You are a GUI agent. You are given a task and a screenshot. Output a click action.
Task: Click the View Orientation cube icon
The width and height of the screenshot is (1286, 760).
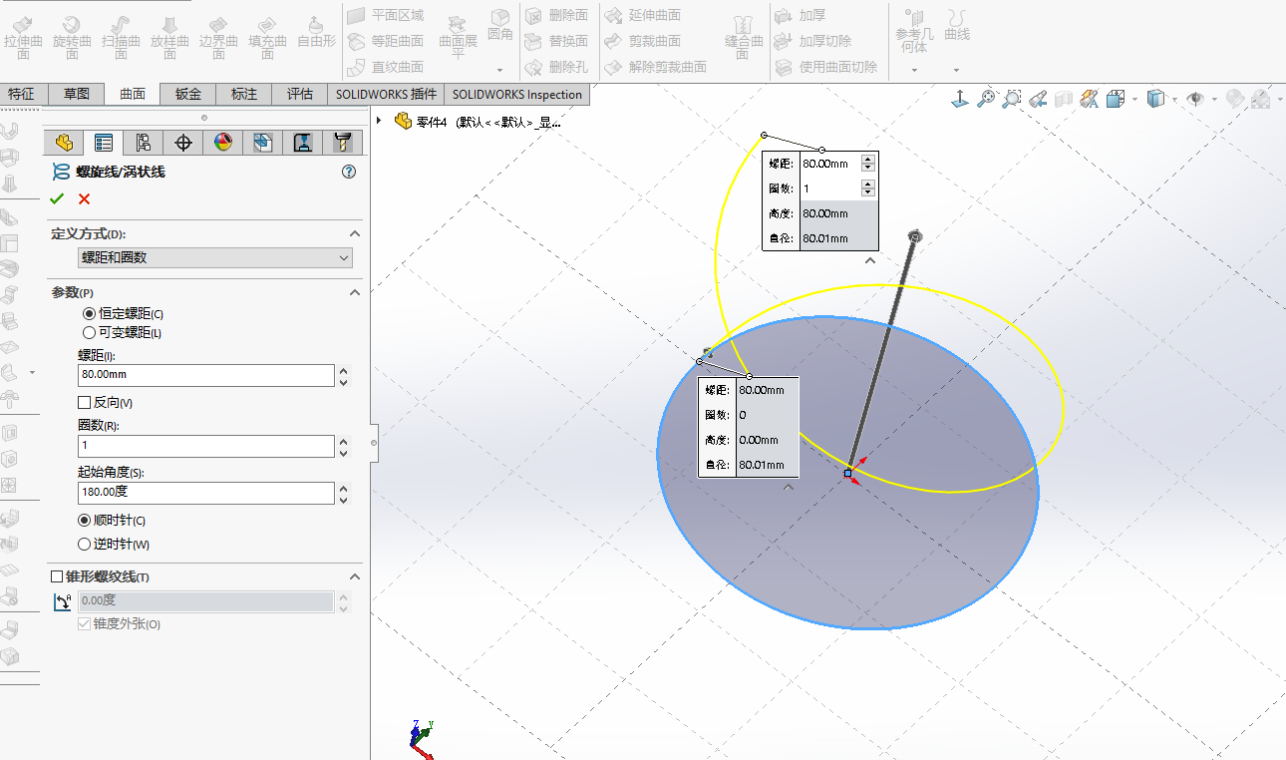1115,99
